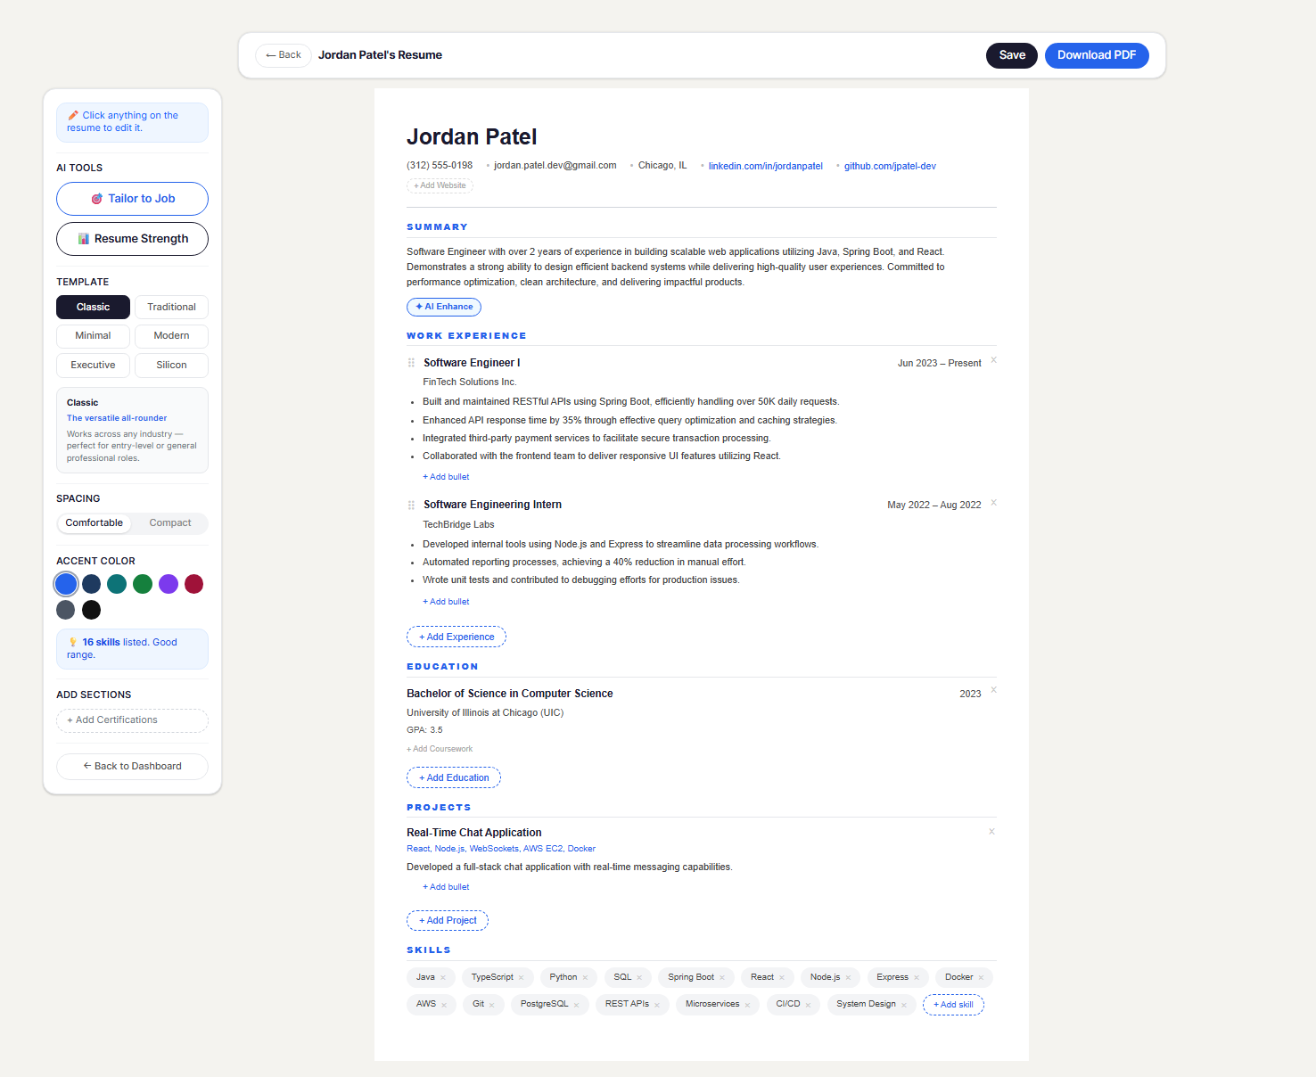
Task: Switch spacing to Compact
Action: (169, 522)
